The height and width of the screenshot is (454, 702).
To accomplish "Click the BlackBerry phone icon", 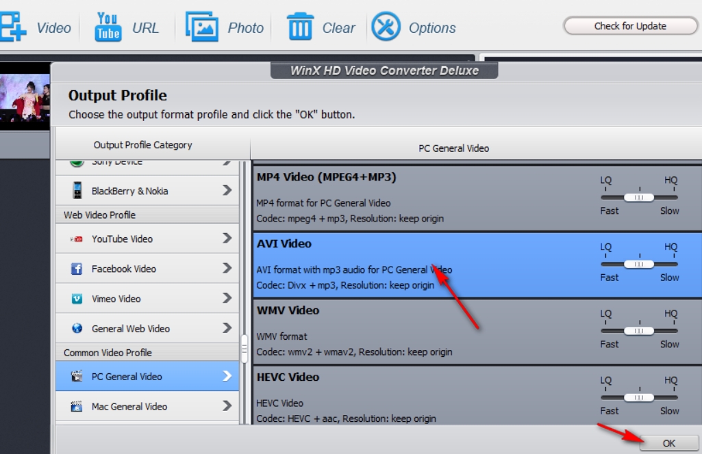I will coord(77,190).
